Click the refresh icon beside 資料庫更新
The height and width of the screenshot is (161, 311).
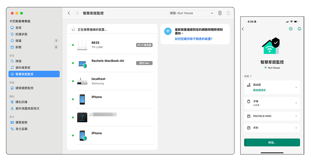(12, 68)
